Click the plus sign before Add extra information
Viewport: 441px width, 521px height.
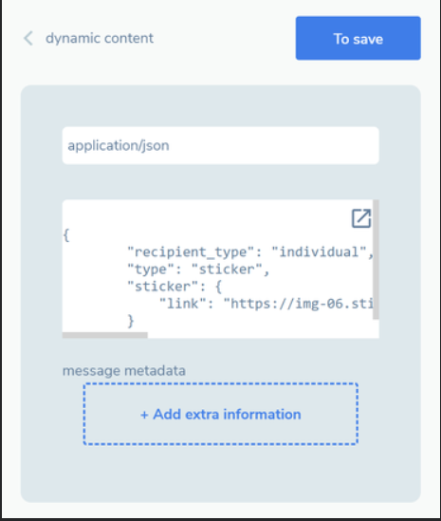point(144,415)
